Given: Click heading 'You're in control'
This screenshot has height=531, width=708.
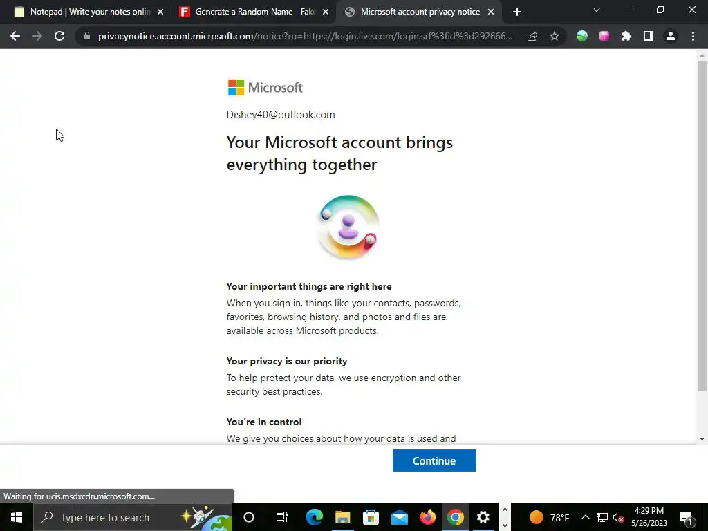Looking at the screenshot, I should pos(263,422).
